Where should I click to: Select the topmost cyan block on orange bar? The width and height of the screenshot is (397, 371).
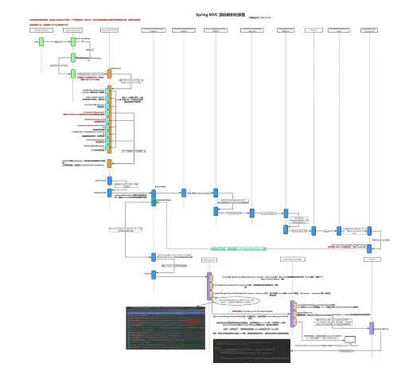tap(107, 92)
